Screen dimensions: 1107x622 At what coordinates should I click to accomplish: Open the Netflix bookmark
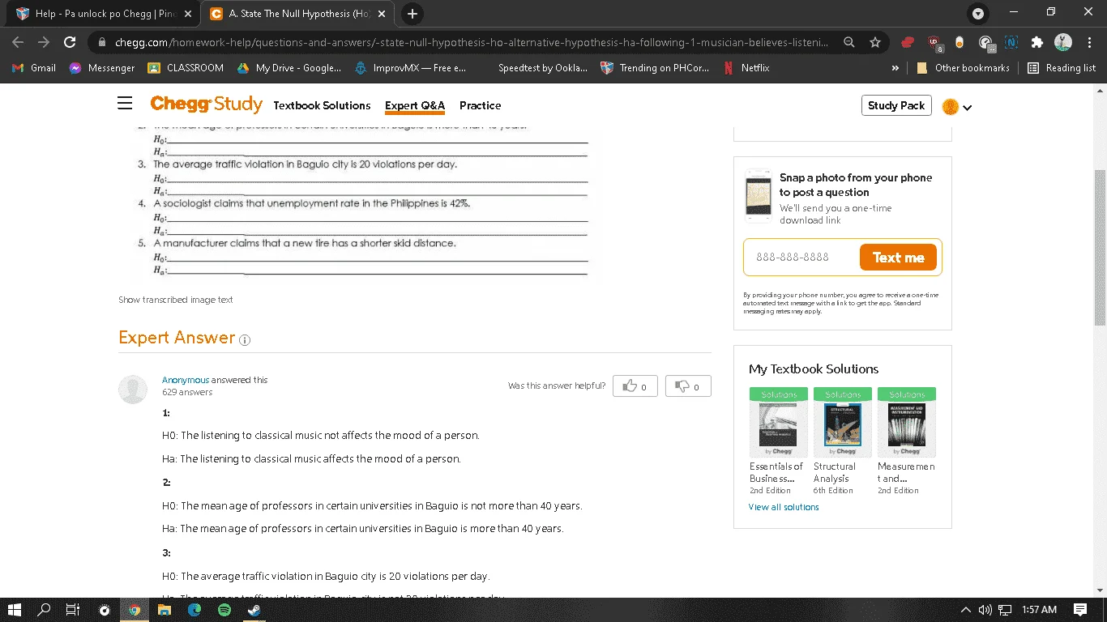746,68
